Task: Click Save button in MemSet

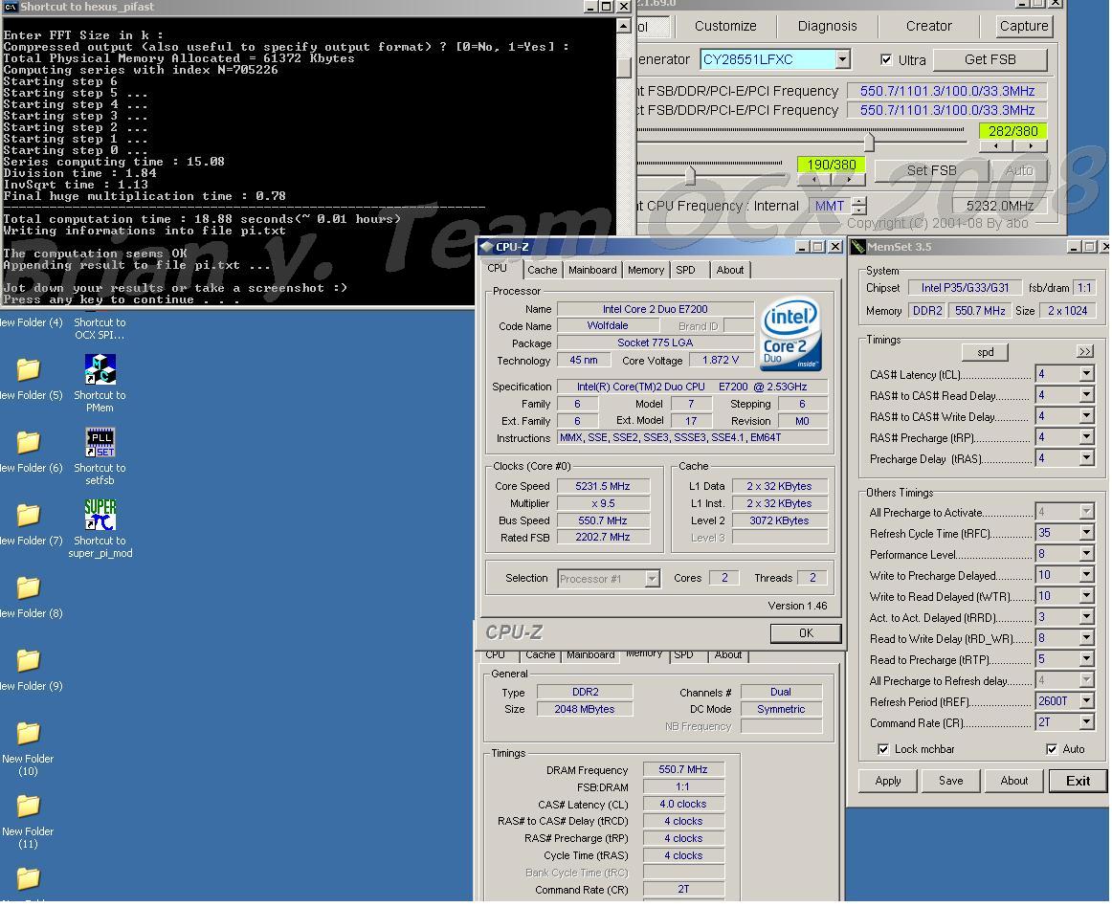Action: click(x=951, y=781)
